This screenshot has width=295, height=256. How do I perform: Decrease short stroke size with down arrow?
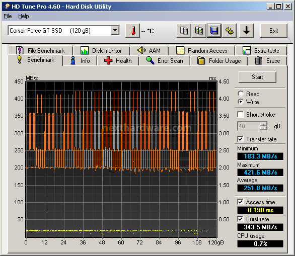pos(263,128)
